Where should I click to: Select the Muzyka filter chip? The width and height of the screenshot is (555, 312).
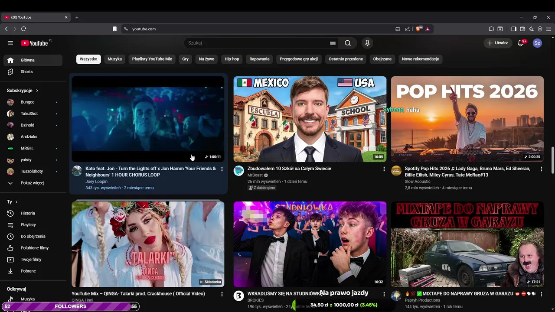click(115, 59)
